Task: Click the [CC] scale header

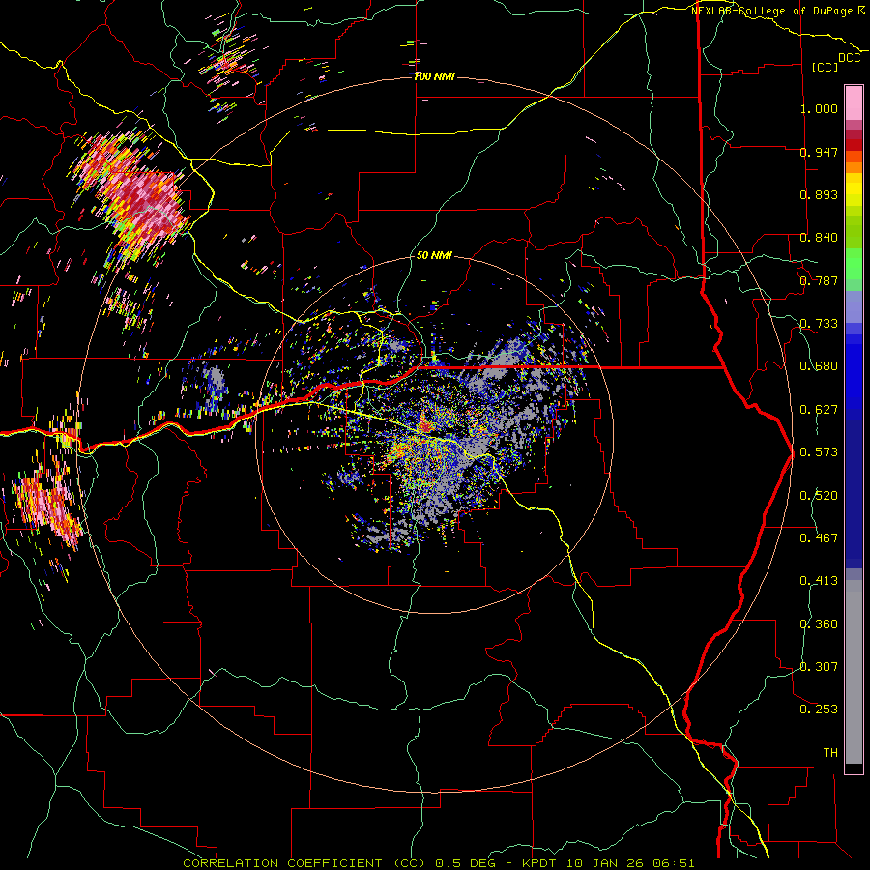Action: coord(824,67)
